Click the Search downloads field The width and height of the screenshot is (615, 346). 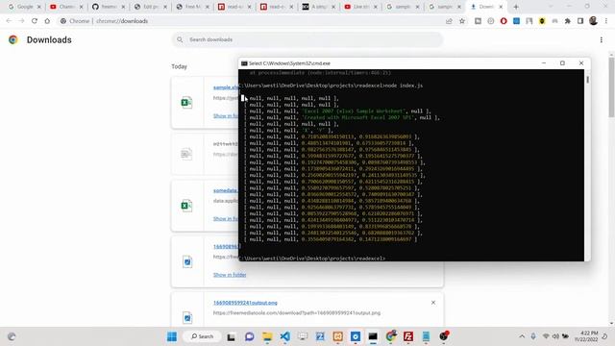(x=307, y=39)
